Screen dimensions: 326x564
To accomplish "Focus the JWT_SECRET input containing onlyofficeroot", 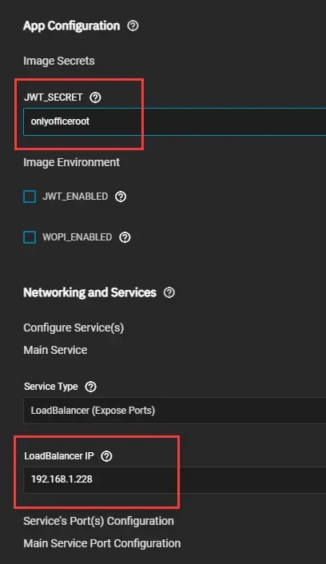I will pos(174,121).
